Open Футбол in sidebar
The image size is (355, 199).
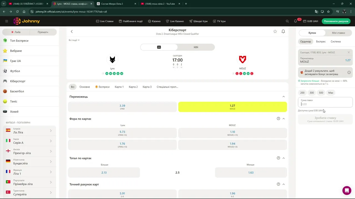point(29,71)
